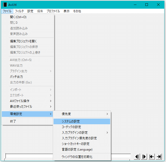The image size is (166, 162).
Task: Expand the 優先度 submenu
Action: pos(82,114)
